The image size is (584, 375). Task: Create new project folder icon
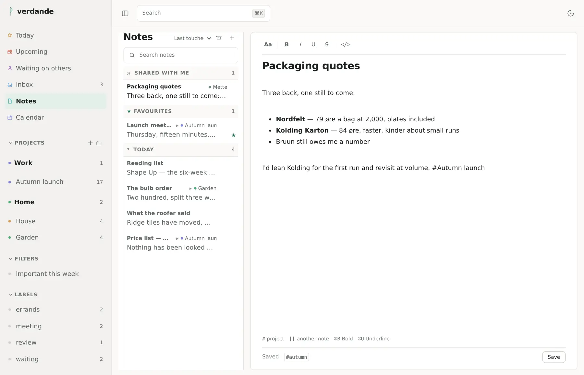(99, 143)
